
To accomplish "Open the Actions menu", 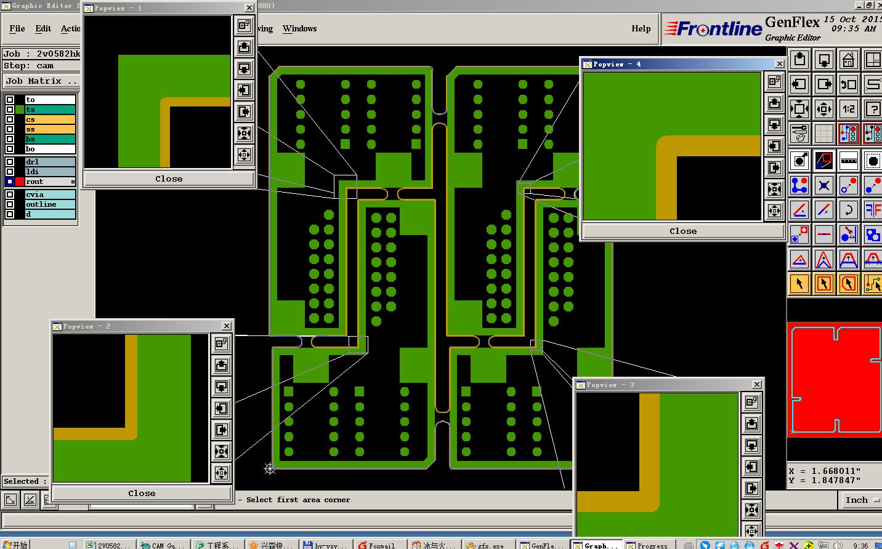I will click(x=70, y=28).
